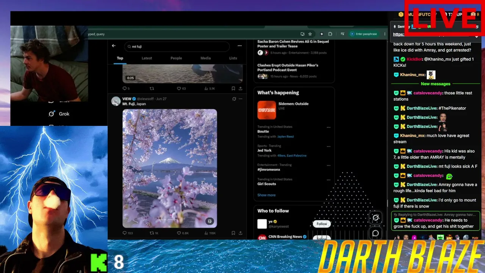Bookmark the 0:25 video post

pos(233,88)
